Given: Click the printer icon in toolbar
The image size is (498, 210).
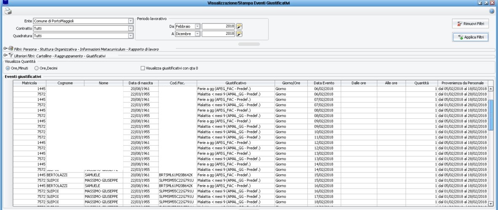Looking at the screenshot, I should coord(7,11).
